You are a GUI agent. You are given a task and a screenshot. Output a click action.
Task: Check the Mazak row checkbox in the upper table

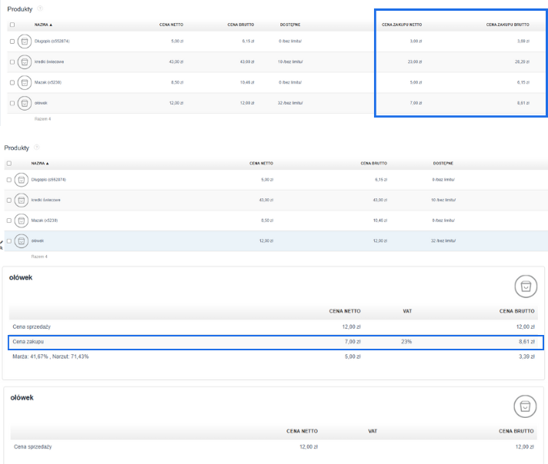click(x=12, y=82)
